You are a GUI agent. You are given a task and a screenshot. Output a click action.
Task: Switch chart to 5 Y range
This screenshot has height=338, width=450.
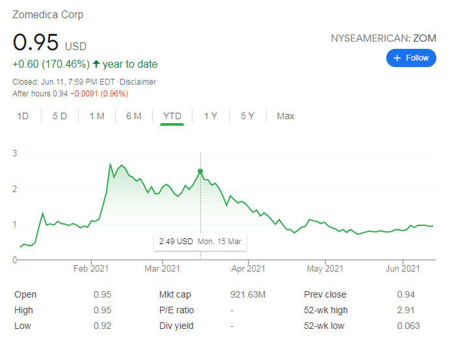coord(248,116)
